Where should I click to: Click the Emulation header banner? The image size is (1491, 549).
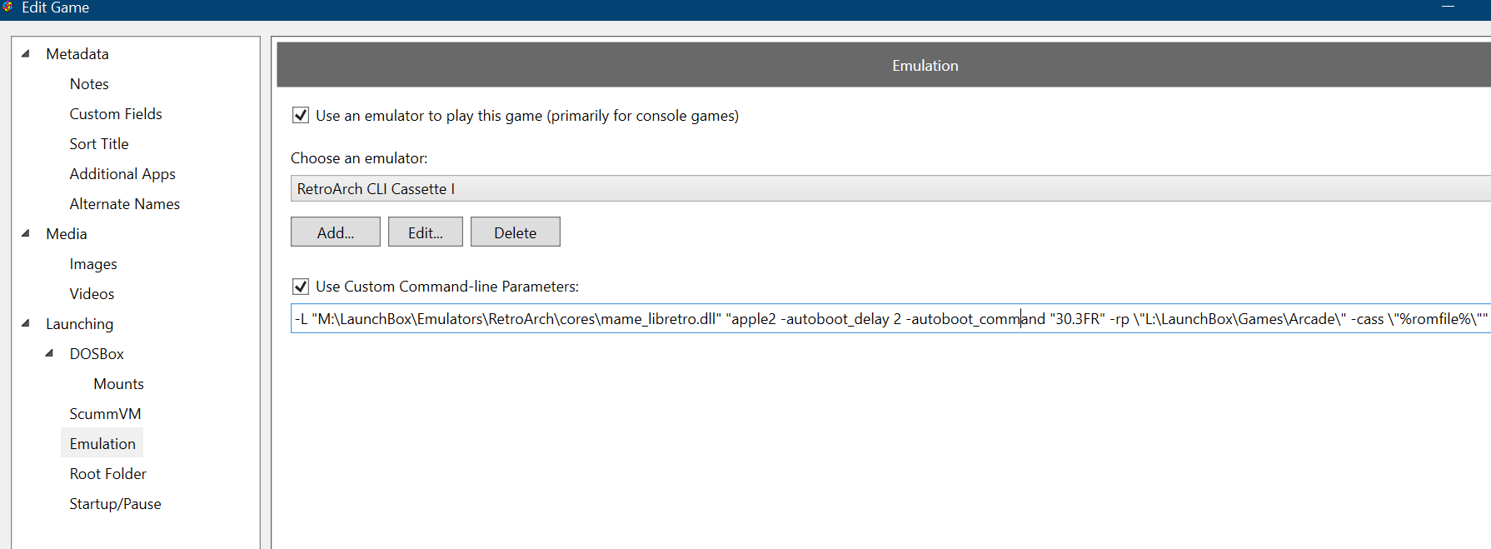[884, 65]
